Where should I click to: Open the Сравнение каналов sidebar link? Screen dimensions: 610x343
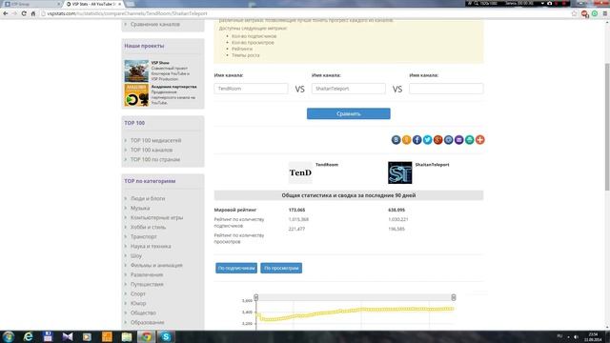click(x=154, y=24)
